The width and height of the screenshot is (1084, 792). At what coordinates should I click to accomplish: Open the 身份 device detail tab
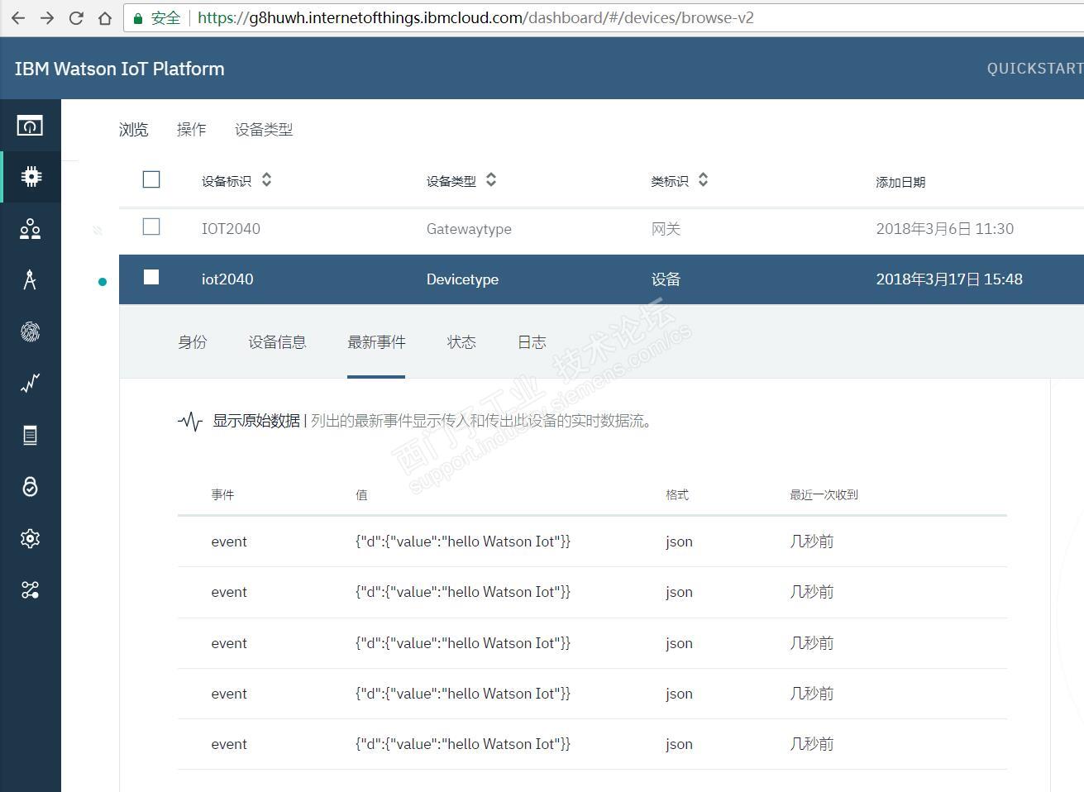pyautogui.click(x=193, y=342)
